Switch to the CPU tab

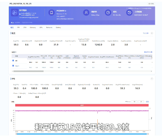(x=25, y=27)
